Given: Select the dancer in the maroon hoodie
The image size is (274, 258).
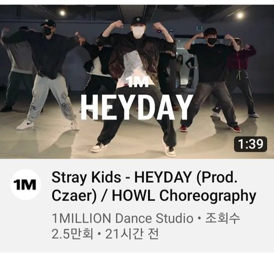Looking at the screenshot, I should (x=244, y=78).
